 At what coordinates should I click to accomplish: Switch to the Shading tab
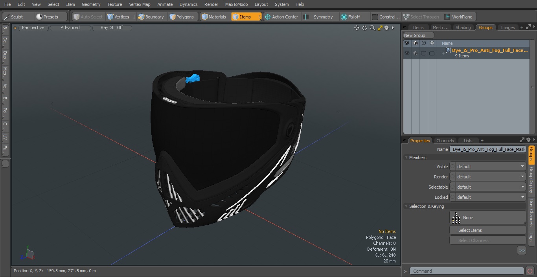tap(463, 28)
